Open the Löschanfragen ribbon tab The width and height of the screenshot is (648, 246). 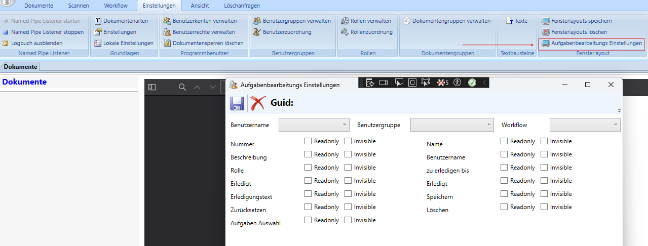[x=242, y=6]
